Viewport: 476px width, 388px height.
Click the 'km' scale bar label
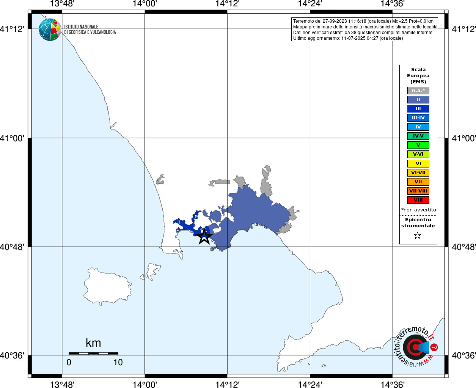pos(93,343)
